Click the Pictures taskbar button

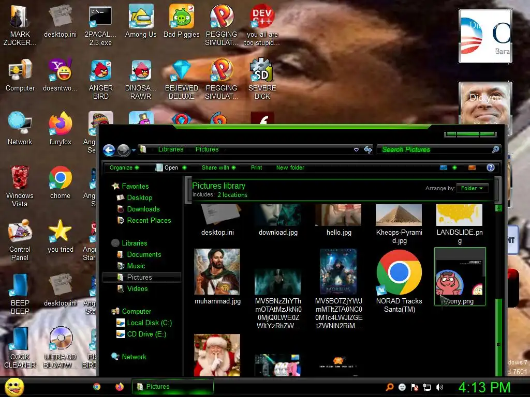[173, 387]
